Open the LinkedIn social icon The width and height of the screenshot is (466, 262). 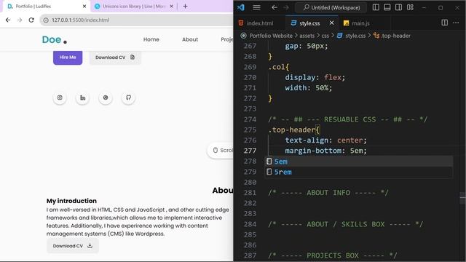[82, 98]
